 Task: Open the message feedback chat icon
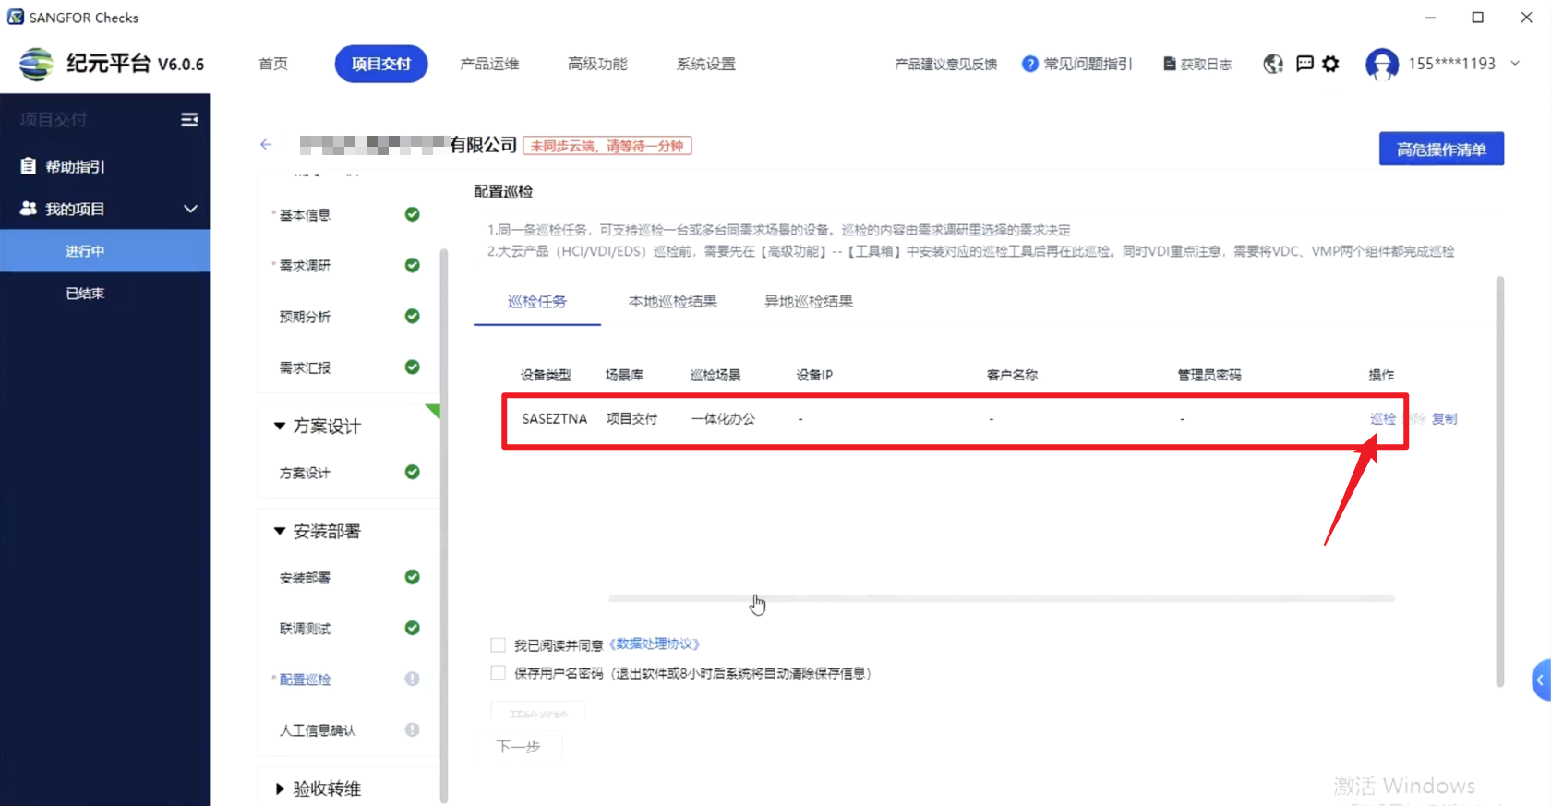pyautogui.click(x=1305, y=64)
